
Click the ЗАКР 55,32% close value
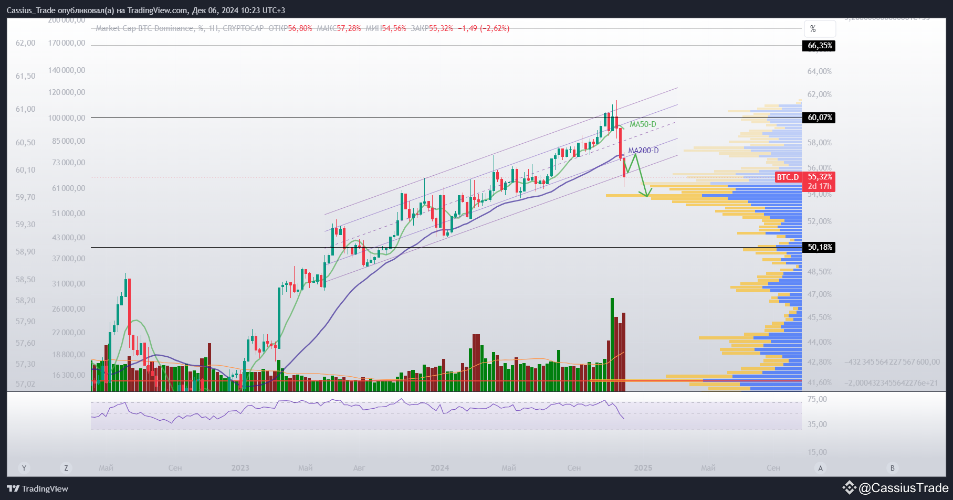[432, 28]
